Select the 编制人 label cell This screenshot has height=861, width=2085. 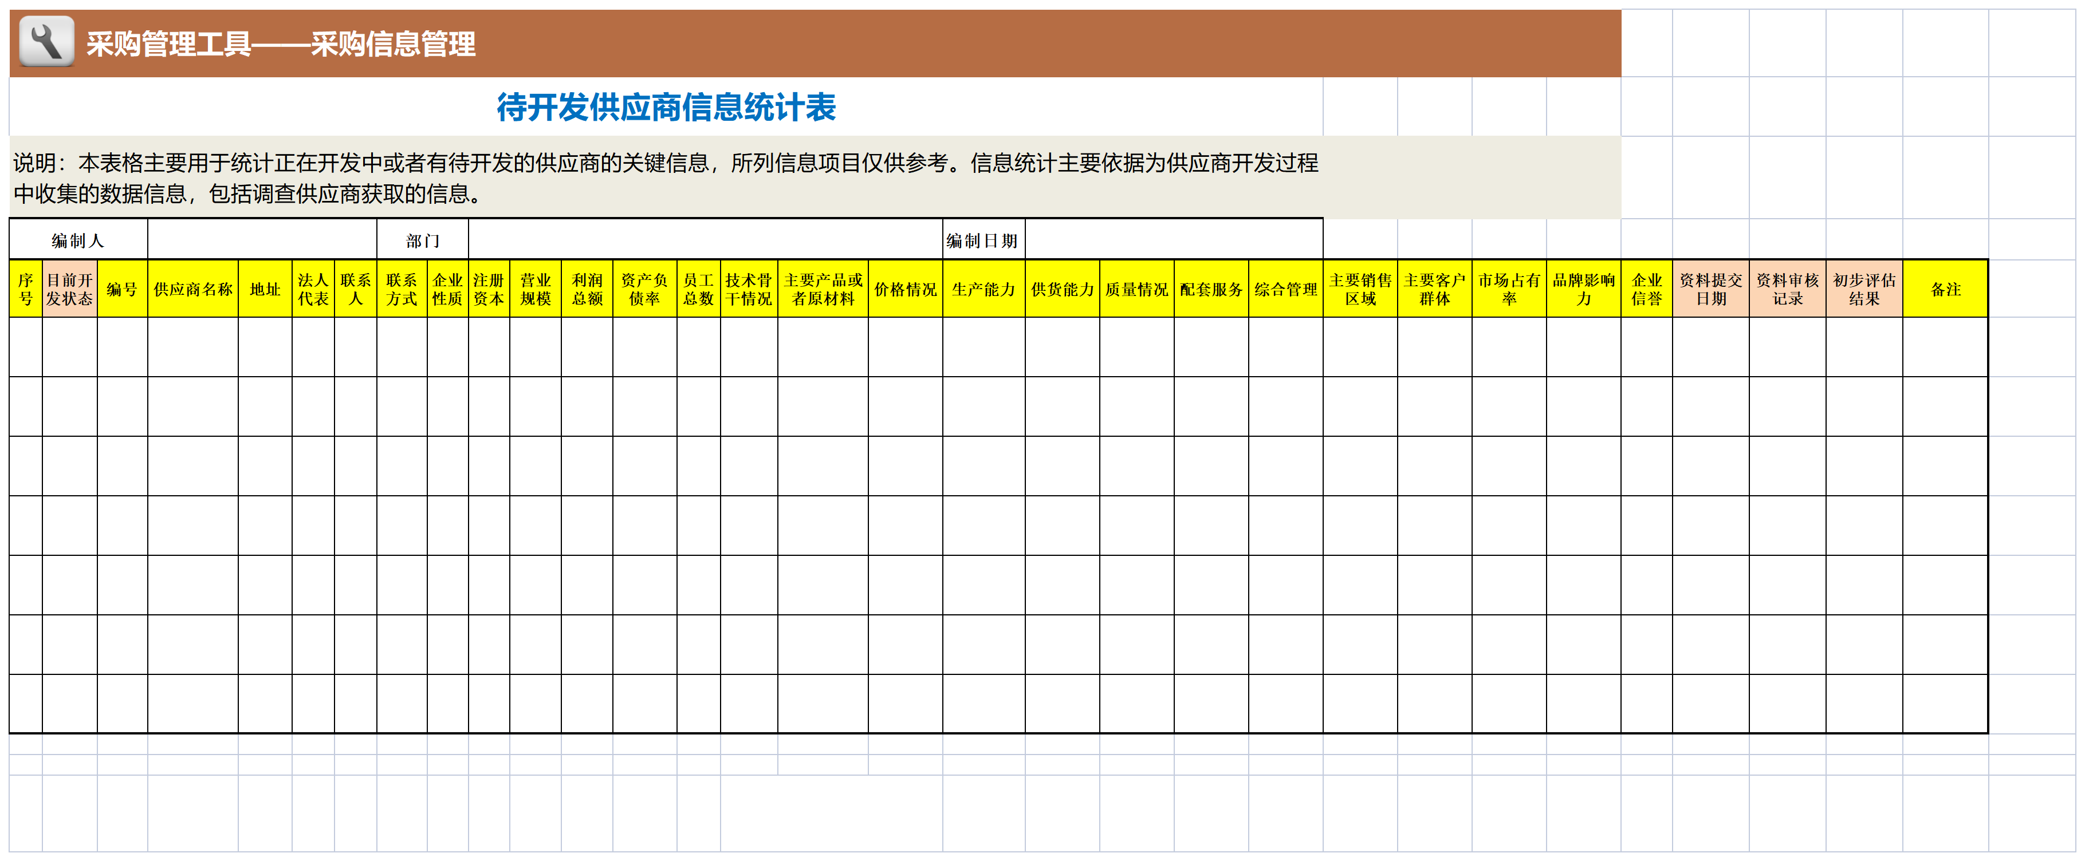[78, 240]
